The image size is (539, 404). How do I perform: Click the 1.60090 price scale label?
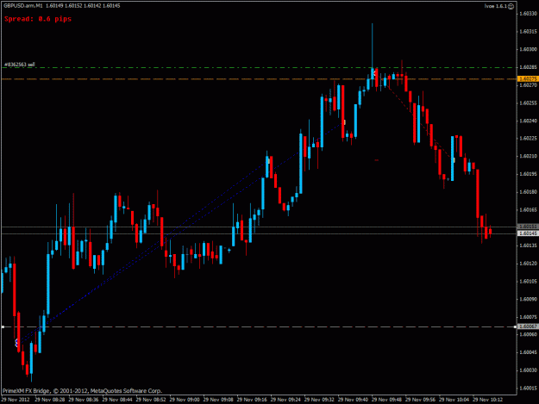tap(529, 299)
